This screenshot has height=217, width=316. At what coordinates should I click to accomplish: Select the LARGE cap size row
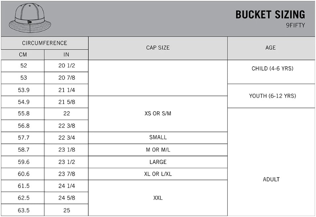pos(158,162)
